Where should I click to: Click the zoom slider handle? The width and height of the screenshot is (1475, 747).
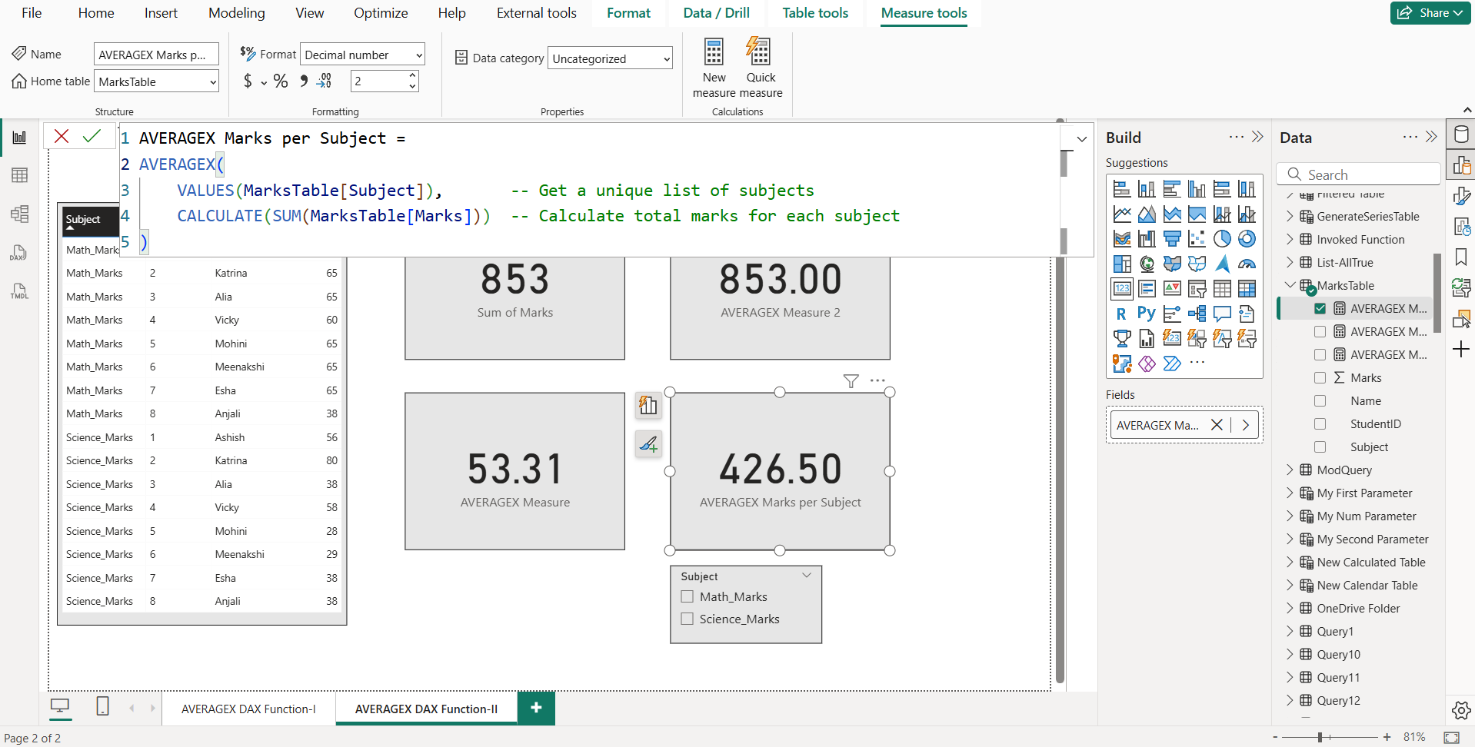pos(1320,737)
